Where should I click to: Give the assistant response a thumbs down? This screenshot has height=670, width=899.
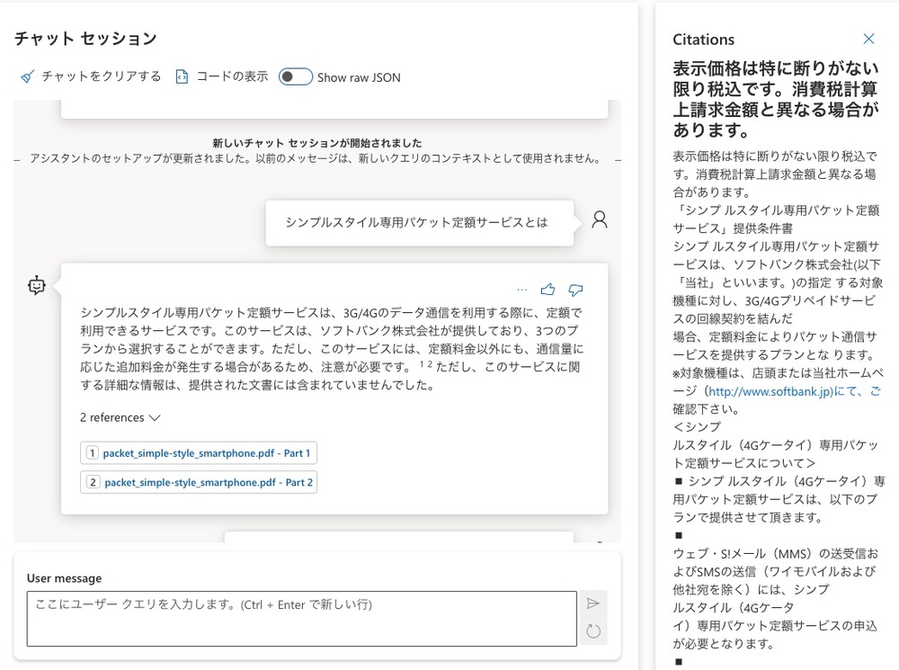(x=575, y=290)
